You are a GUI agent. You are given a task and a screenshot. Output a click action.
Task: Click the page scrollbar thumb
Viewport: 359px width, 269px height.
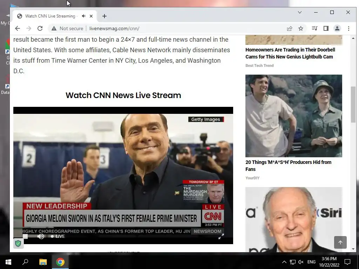353,104
